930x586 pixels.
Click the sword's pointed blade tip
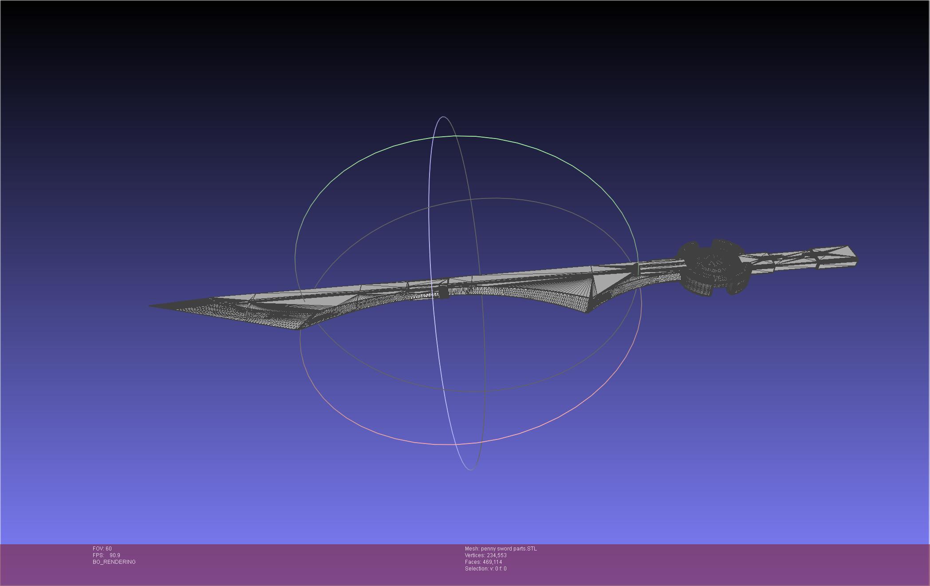tap(153, 305)
